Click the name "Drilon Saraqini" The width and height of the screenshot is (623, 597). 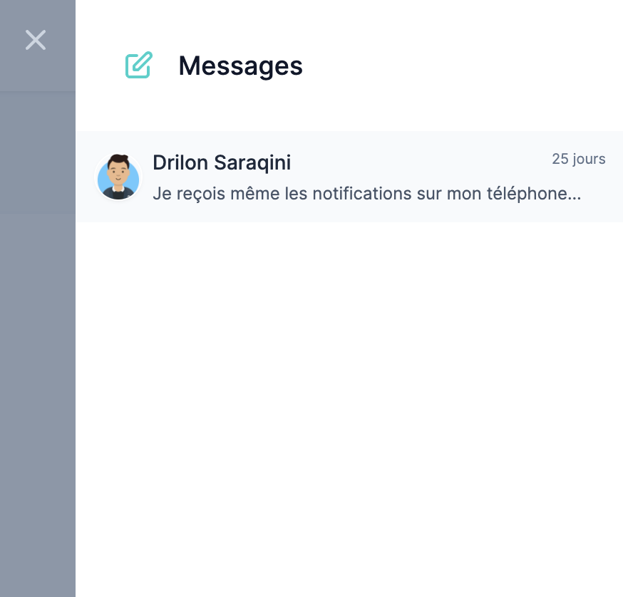(x=222, y=162)
